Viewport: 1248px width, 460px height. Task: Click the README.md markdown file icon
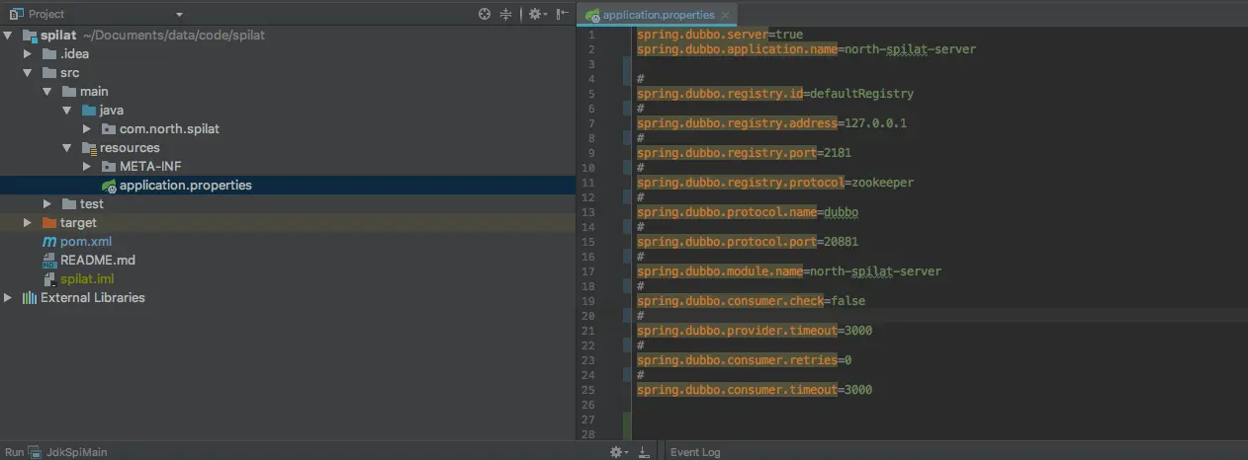click(49, 260)
